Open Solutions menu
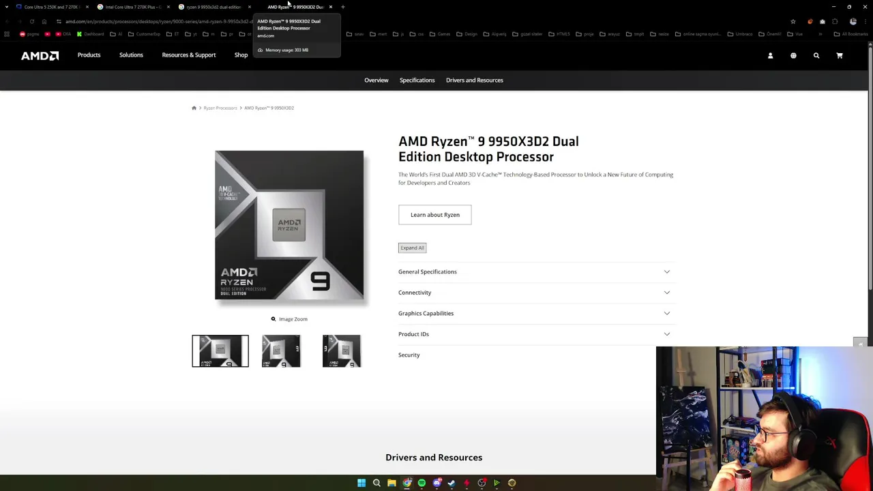Image resolution: width=873 pixels, height=491 pixels. point(131,55)
